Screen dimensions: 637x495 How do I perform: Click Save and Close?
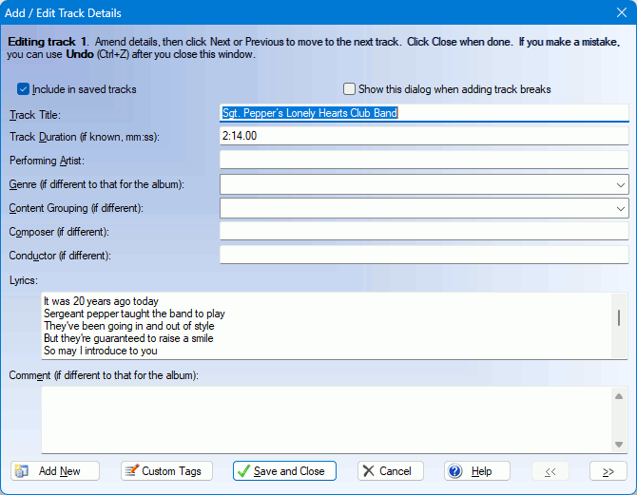pyautogui.click(x=284, y=471)
